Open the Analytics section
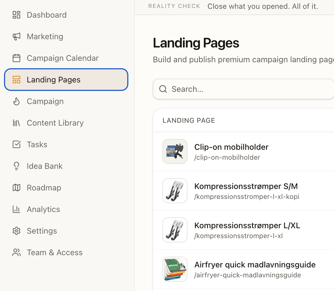The image size is (334, 291). (x=66, y=209)
